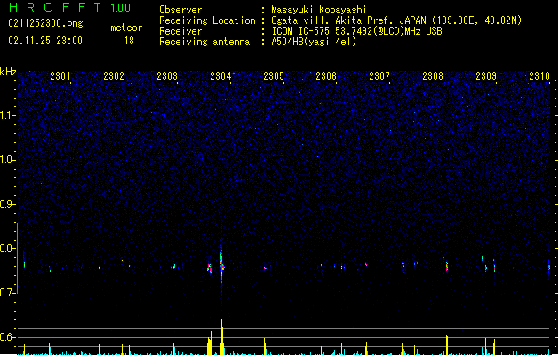559x355 pixels.
Task: Click the strong meteor echo below 2304
Action: [222, 265]
